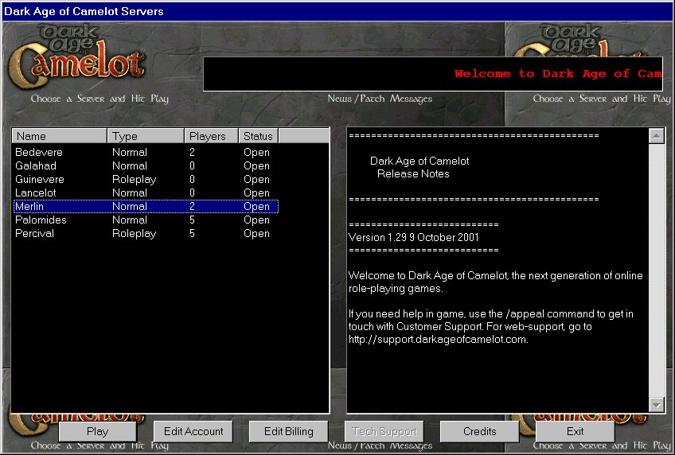Click the Dark Age of Camelot logo
This screenshot has height=455, width=675.
(x=80, y=54)
